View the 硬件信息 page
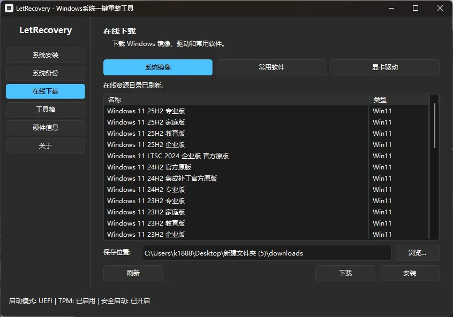The height and width of the screenshot is (317, 453). click(46, 127)
